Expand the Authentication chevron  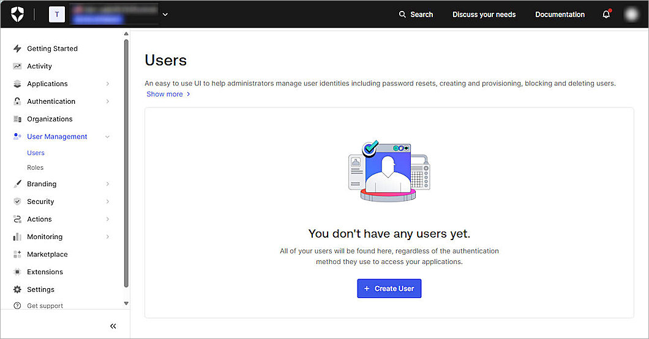[x=108, y=101]
